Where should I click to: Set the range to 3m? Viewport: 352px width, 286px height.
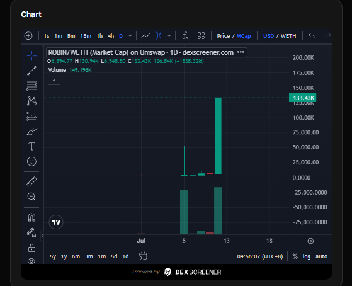point(89,256)
